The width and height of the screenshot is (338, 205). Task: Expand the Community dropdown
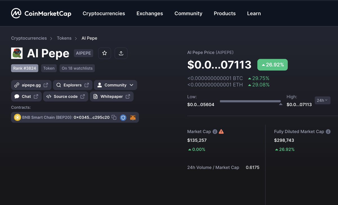115,85
